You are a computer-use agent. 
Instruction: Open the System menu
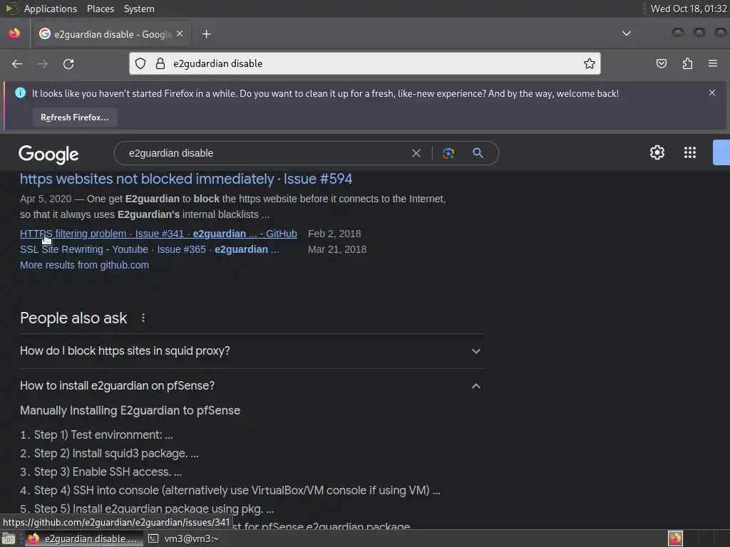coord(139,9)
